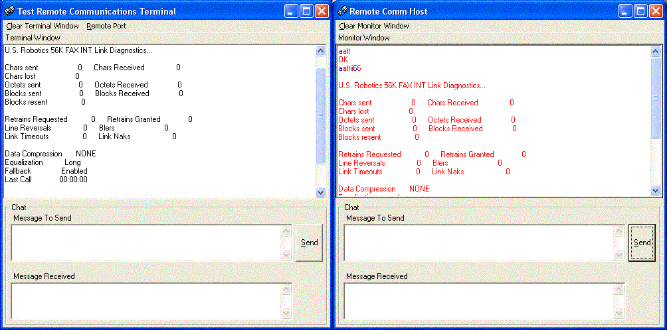Maximize the Test Remote Communications Terminal window
The image size is (667, 330).
[x=307, y=11]
